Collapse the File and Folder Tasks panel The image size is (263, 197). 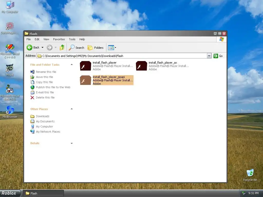point(72,64)
